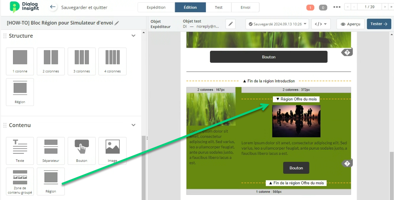Viewport: 394px width, 200px height.
Task: Click the lower question-mark tag icon
Action: point(347,164)
